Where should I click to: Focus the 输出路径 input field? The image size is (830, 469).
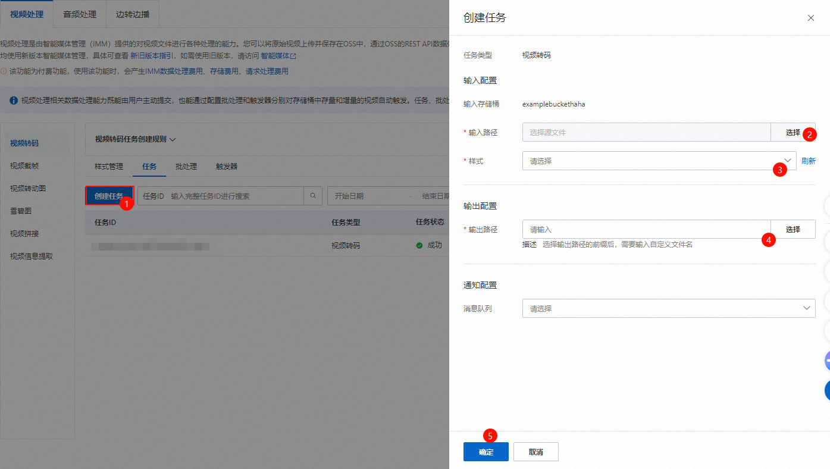point(647,229)
